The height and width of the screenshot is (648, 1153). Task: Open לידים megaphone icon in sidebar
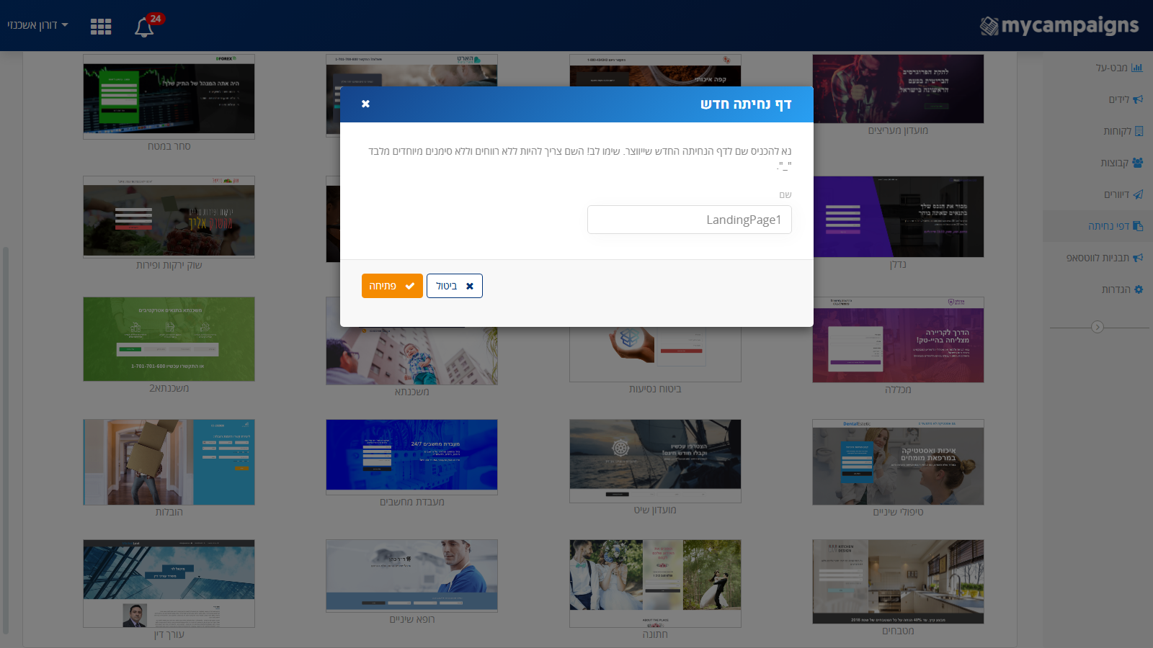1137,99
